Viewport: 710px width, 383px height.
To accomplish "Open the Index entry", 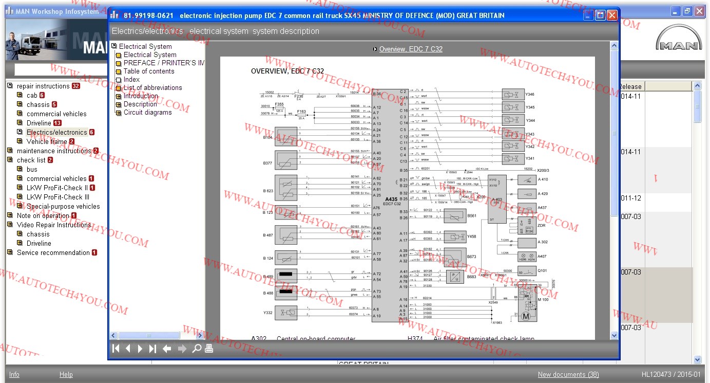I will (131, 80).
